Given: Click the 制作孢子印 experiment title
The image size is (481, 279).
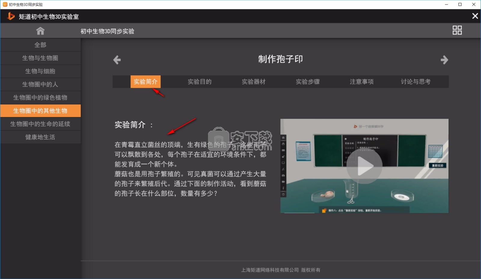Looking at the screenshot, I should pos(280,59).
